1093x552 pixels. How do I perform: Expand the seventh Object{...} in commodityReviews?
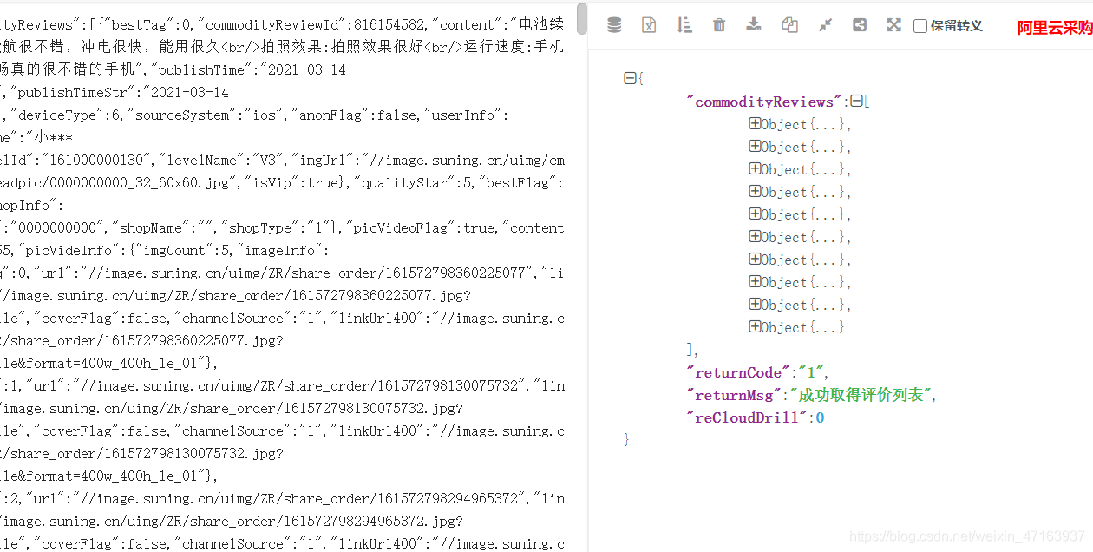tap(755, 260)
